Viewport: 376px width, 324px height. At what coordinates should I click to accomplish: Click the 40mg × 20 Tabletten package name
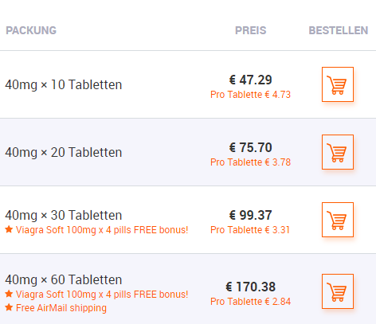[64, 153]
